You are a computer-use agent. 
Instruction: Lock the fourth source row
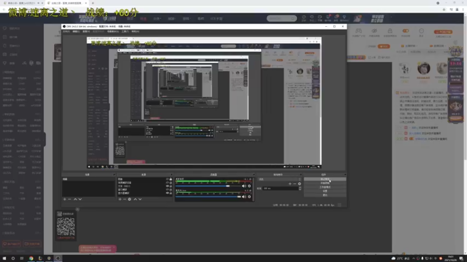coord(170,190)
